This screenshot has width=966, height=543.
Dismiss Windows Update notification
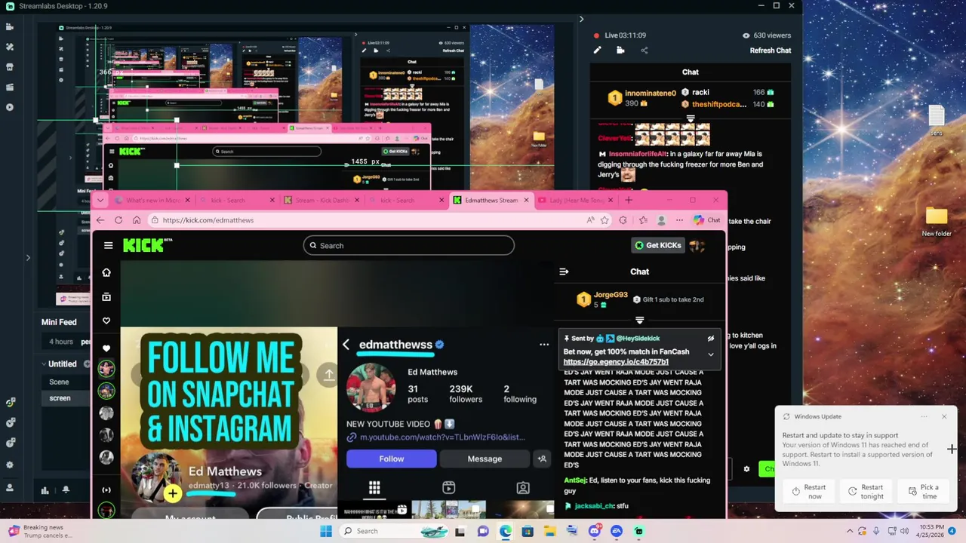(944, 416)
